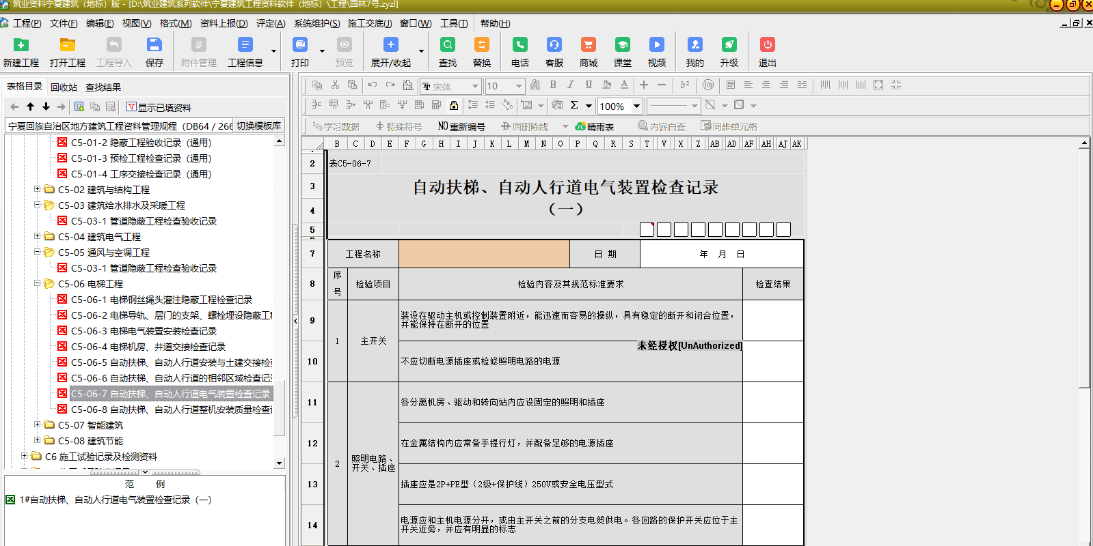Click the 保存 (Save) icon
The width and height of the screenshot is (1093, 546).
pyautogui.click(x=154, y=45)
